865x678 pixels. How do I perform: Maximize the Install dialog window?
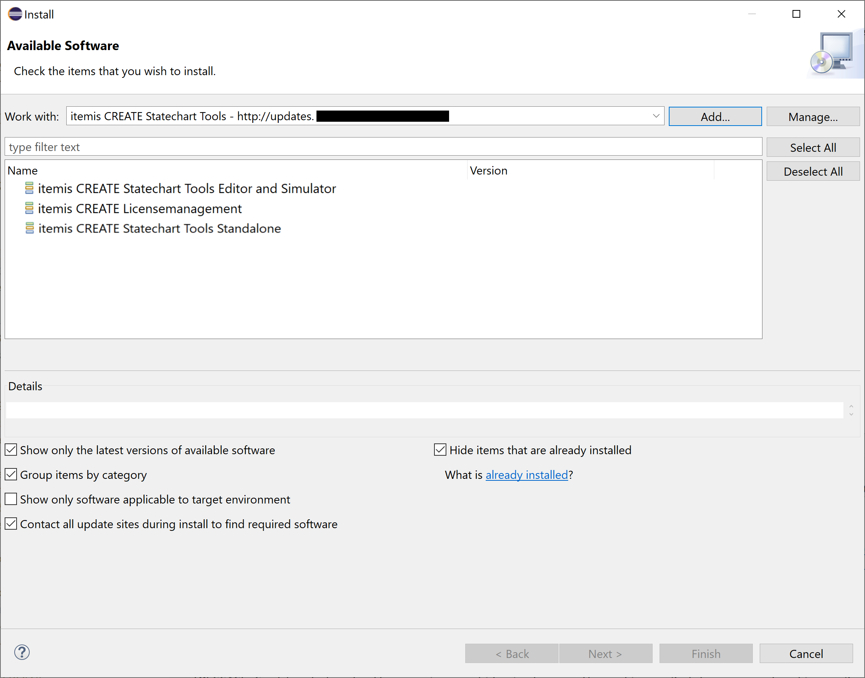point(796,14)
